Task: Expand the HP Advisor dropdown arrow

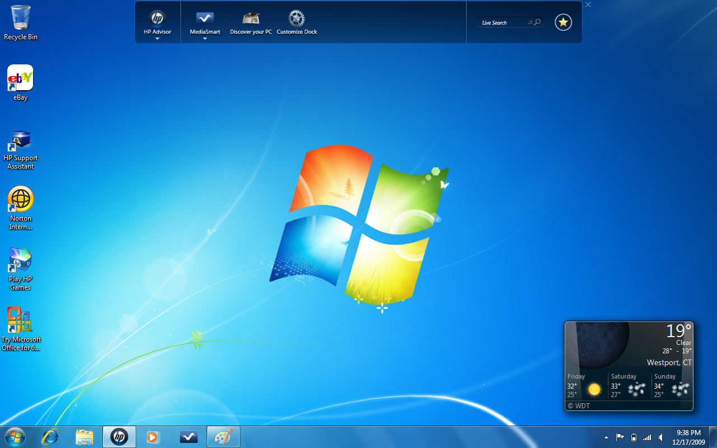Action: pos(157,39)
